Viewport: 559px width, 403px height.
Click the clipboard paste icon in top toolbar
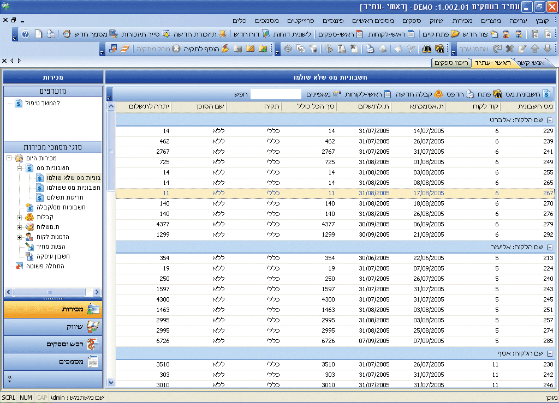(x=535, y=34)
